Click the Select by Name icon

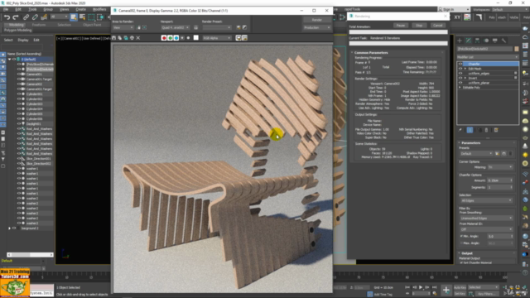click(x=82, y=17)
